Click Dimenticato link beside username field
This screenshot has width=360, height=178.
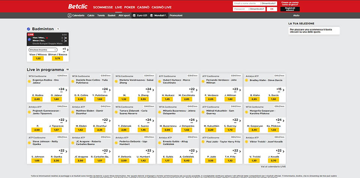point(268,3)
